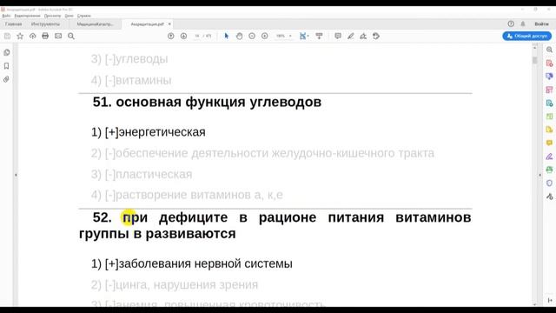Go to next page arrow
The height and width of the screenshot is (313, 556).
pyautogui.click(x=183, y=36)
